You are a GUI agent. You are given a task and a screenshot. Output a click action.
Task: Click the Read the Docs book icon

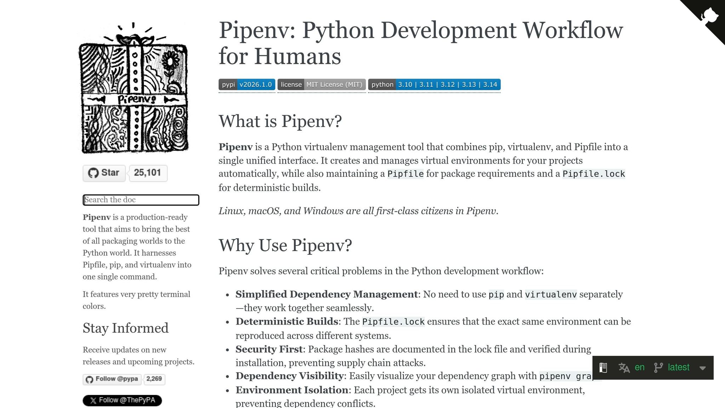click(x=603, y=368)
